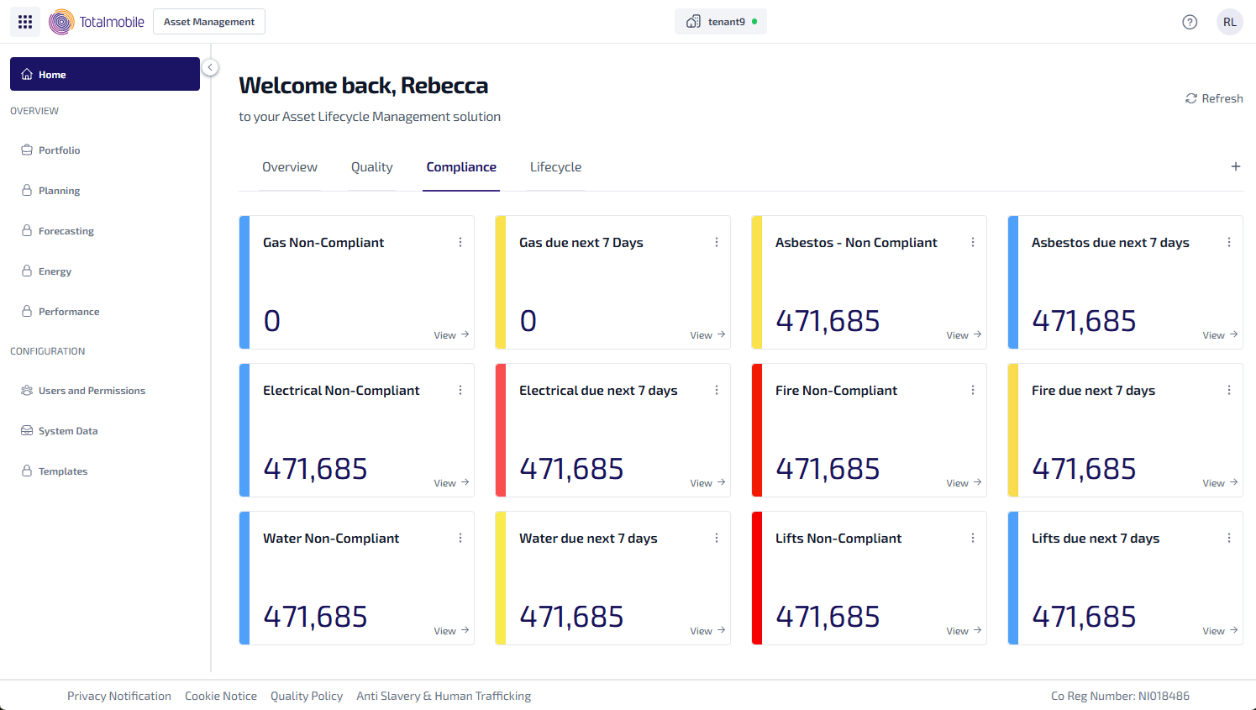
Task: Click the plus icon to add tab
Action: click(x=1235, y=166)
